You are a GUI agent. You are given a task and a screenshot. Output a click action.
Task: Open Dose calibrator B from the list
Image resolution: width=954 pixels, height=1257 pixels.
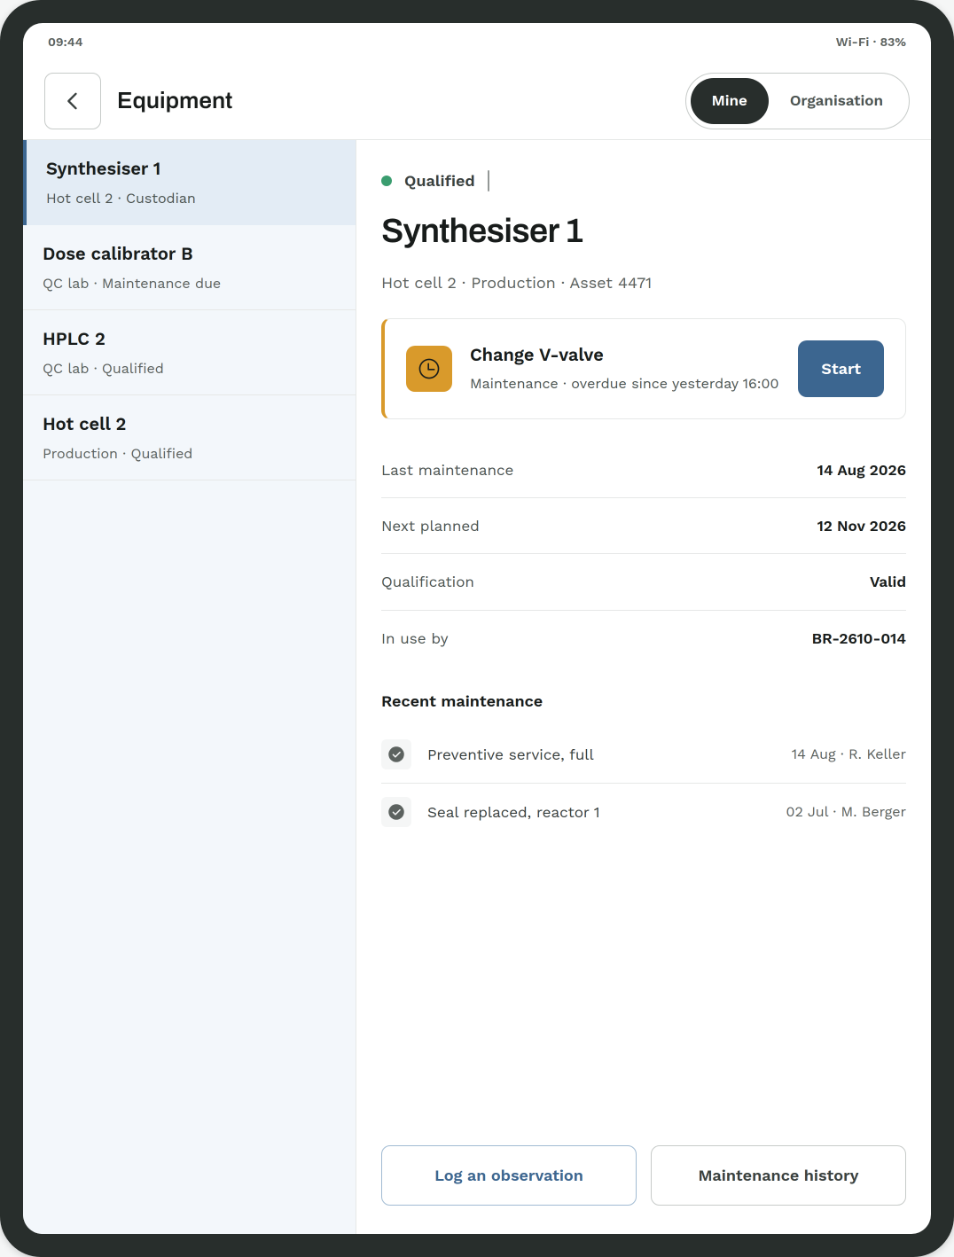point(190,268)
